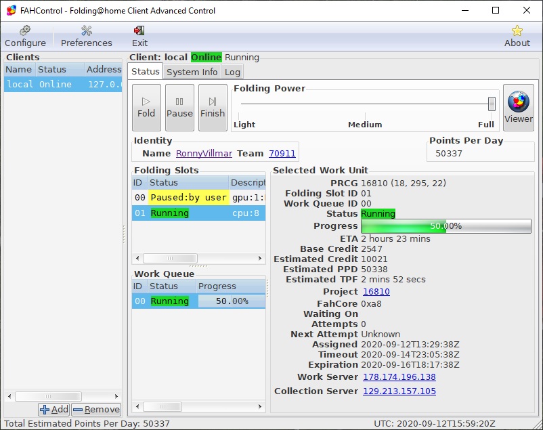Open Preferences from the toolbar
The image size is (543, 430).
(86, 36)
